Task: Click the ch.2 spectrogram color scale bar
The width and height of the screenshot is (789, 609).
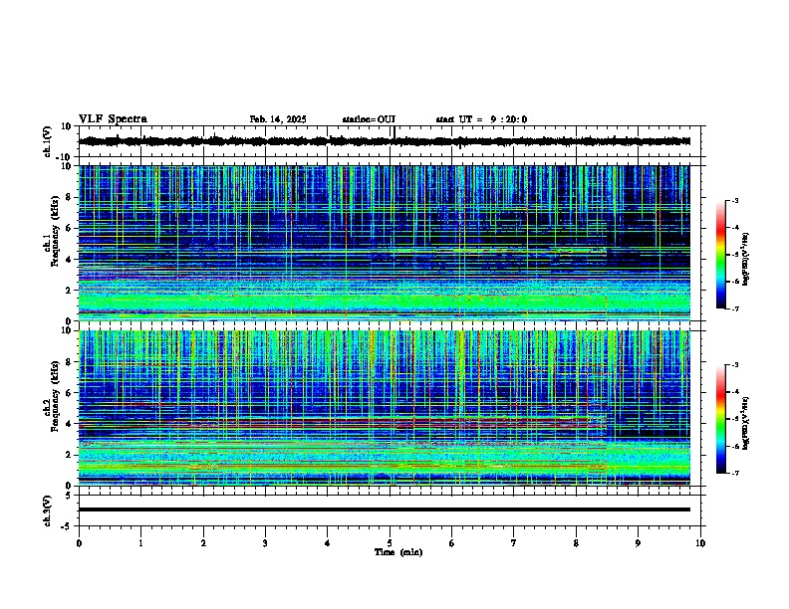Action: (x=720, y=419)
